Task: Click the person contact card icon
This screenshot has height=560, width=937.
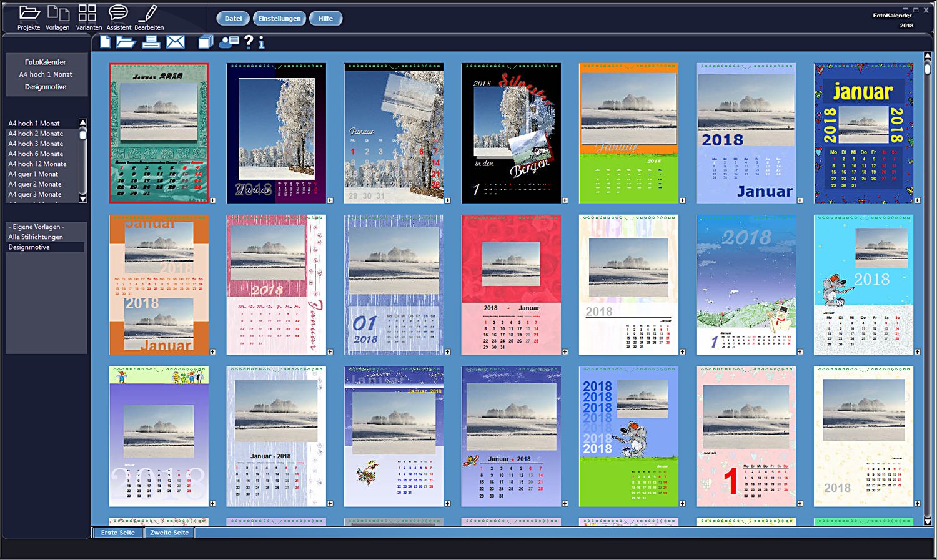Action: click(x=229, y=42)
